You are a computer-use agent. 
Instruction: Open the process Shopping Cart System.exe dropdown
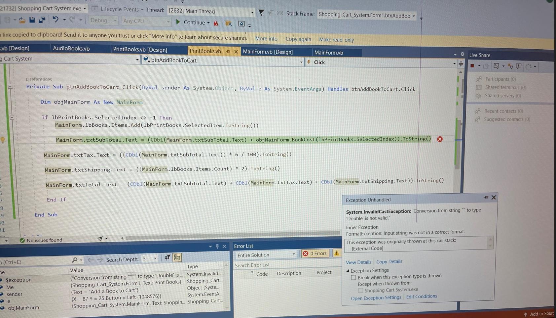point(85,8)
